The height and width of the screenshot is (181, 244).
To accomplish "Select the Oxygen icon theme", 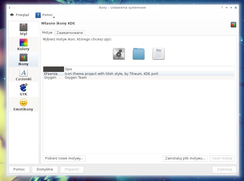I will pyautogui.click(x=139, y=77).
